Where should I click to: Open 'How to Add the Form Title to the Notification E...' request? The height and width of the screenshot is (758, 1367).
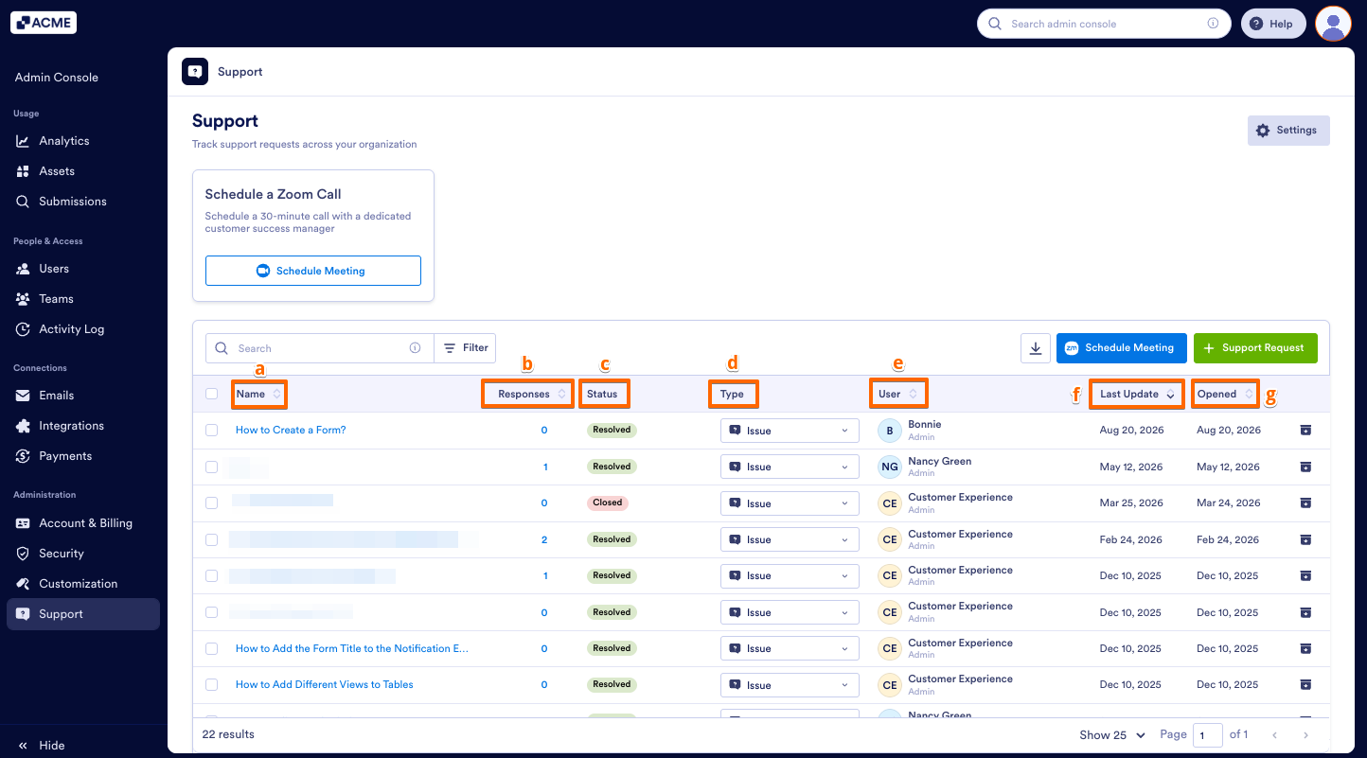click(352, 648)
